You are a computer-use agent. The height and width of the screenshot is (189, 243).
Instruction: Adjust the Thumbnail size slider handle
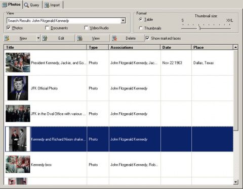(x=199, y=27)
